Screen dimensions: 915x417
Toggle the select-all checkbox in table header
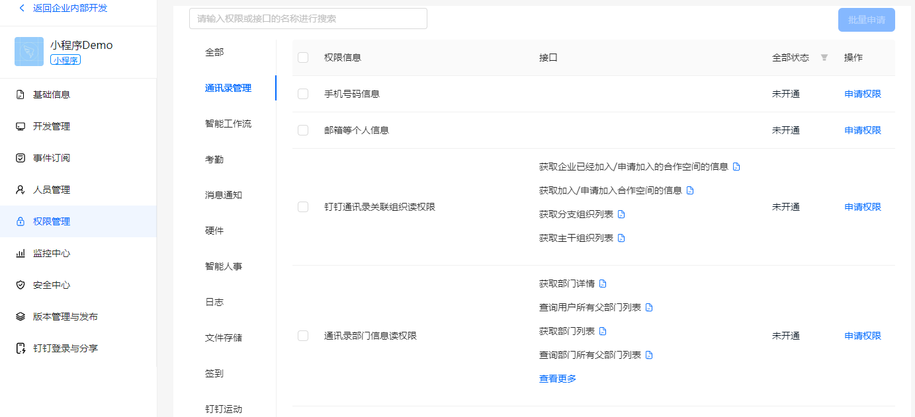303,57
